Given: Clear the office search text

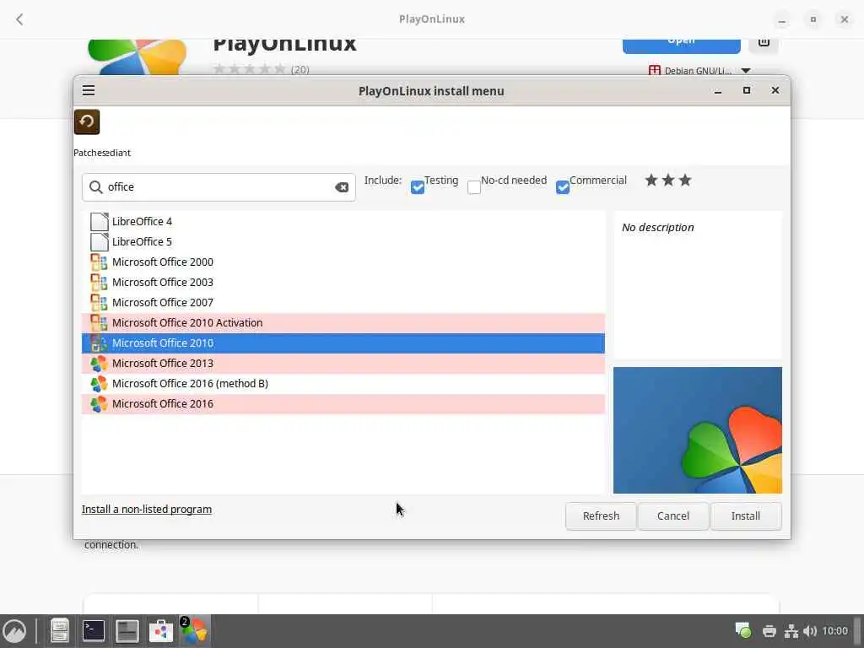Looking at the screenshot, I should (342, 187).
